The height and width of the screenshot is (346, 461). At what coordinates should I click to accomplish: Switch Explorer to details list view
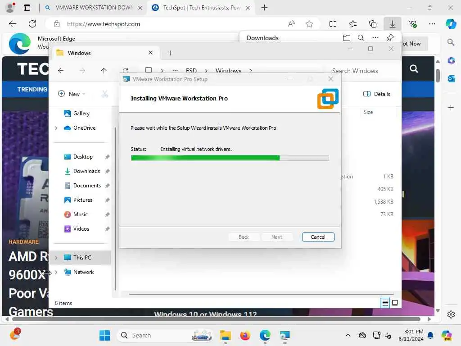pos(385,303)
